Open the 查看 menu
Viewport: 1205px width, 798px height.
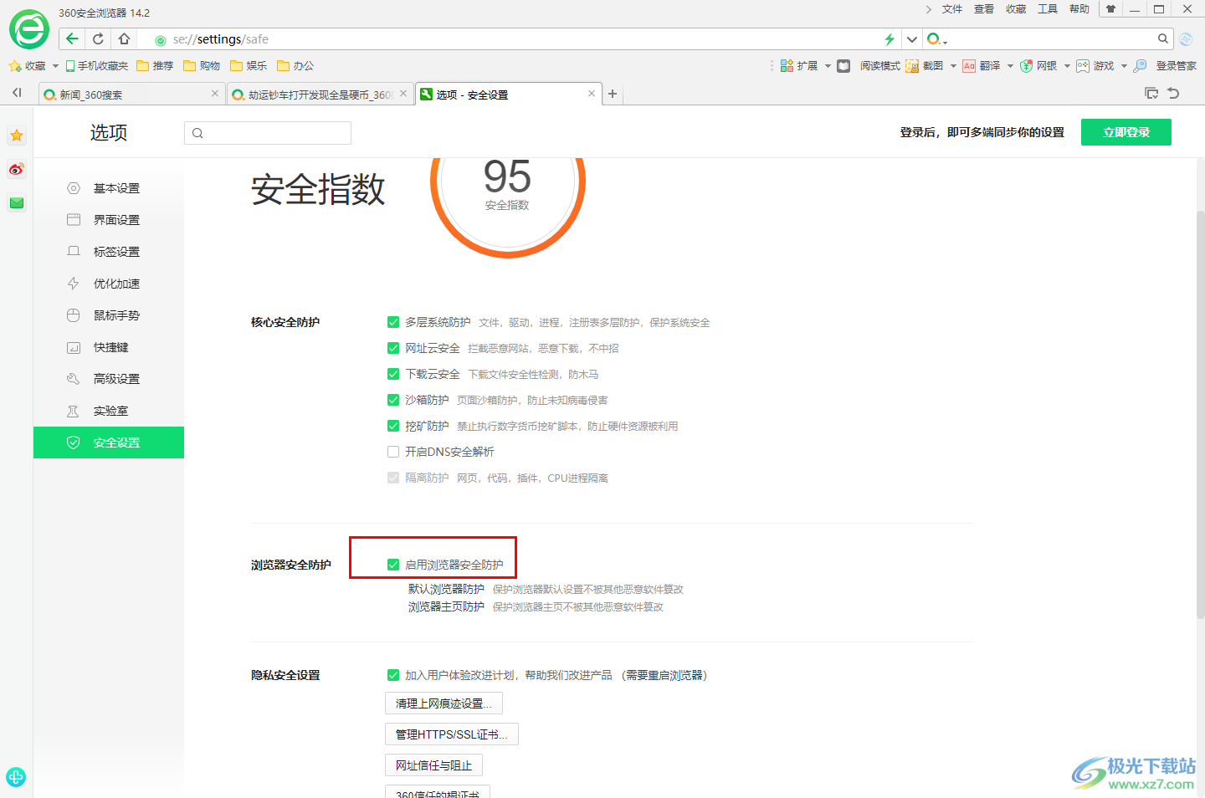(x=984, y=9)
